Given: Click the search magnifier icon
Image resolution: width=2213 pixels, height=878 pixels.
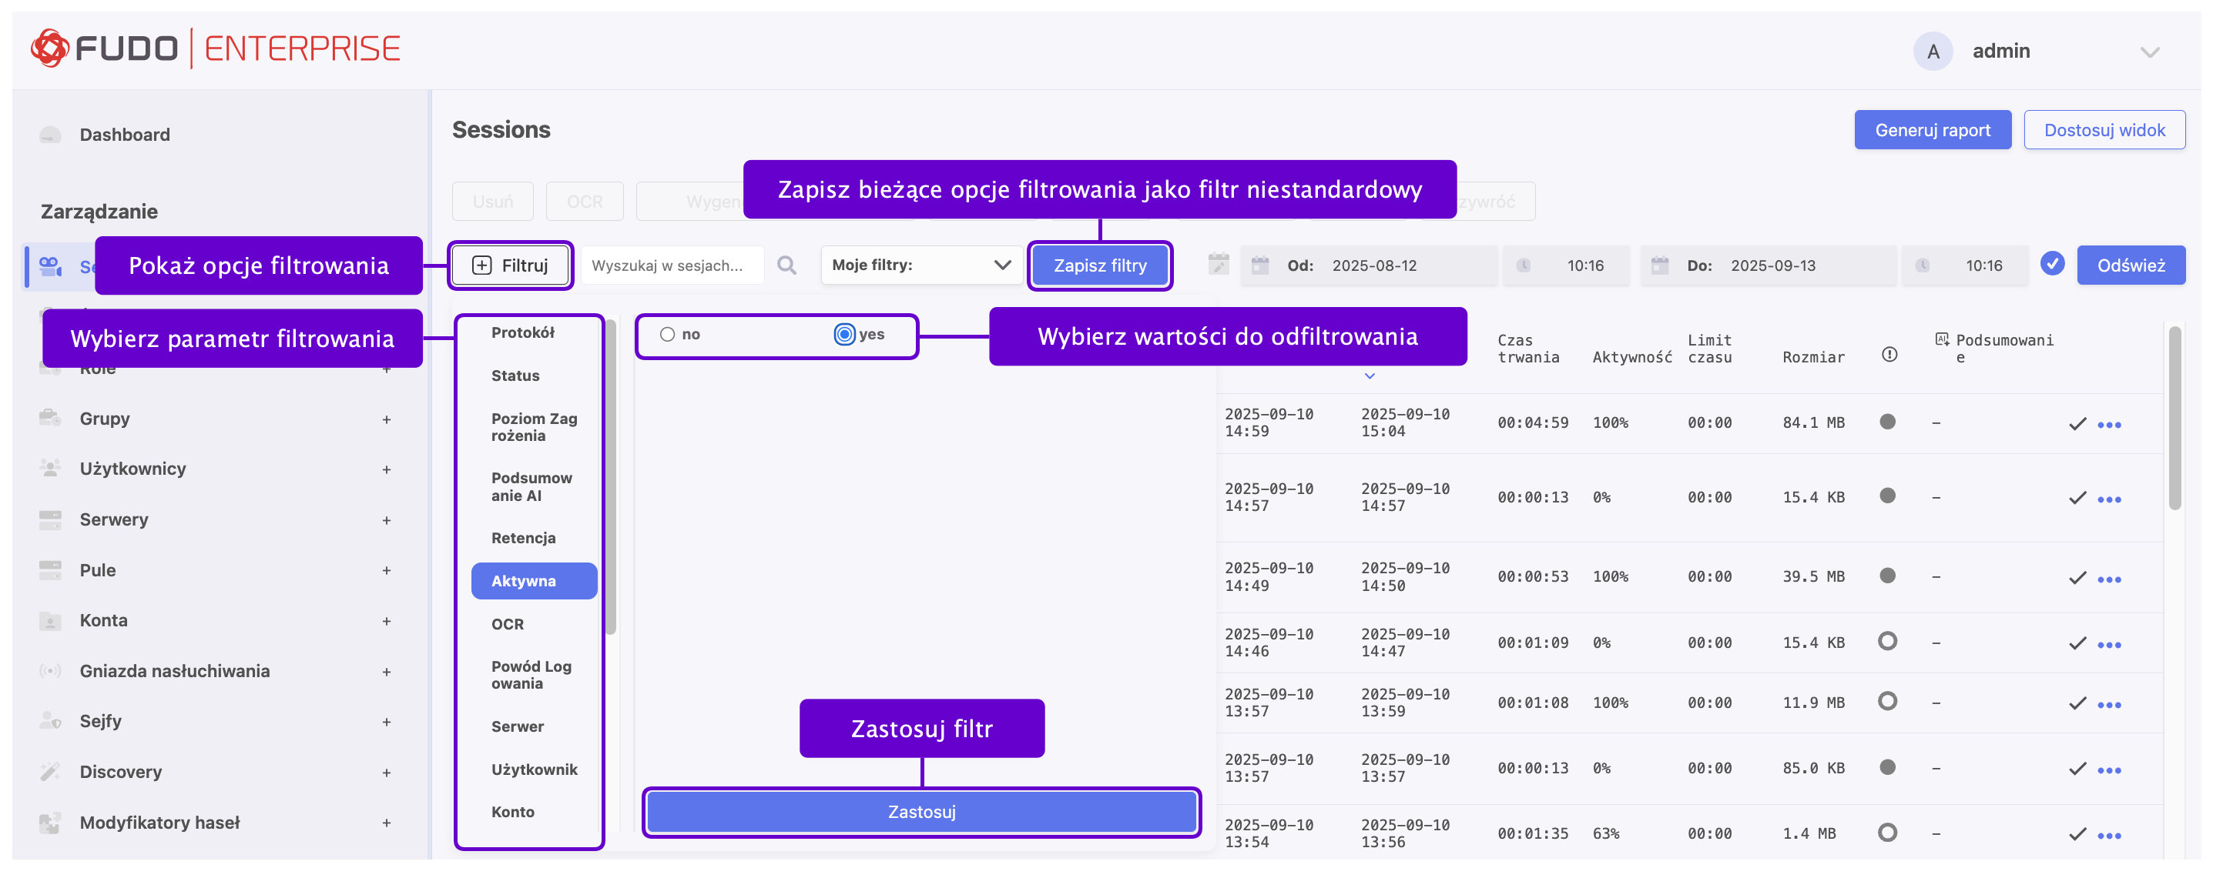Looking at the screenshot, I should tap(786, 265).
